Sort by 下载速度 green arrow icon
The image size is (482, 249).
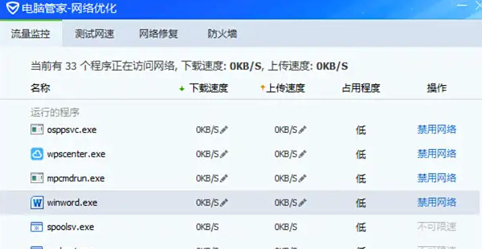(x=182, y=88)
